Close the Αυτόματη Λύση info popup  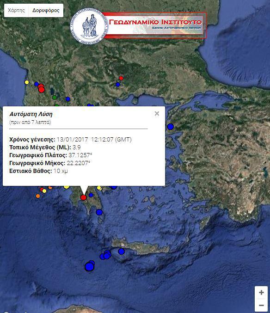tap(157, 114)
